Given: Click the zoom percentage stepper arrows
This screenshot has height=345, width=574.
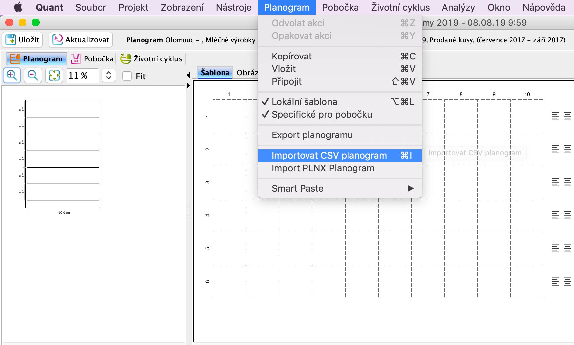Looking at the screenshot, I should tap(109, 76).
